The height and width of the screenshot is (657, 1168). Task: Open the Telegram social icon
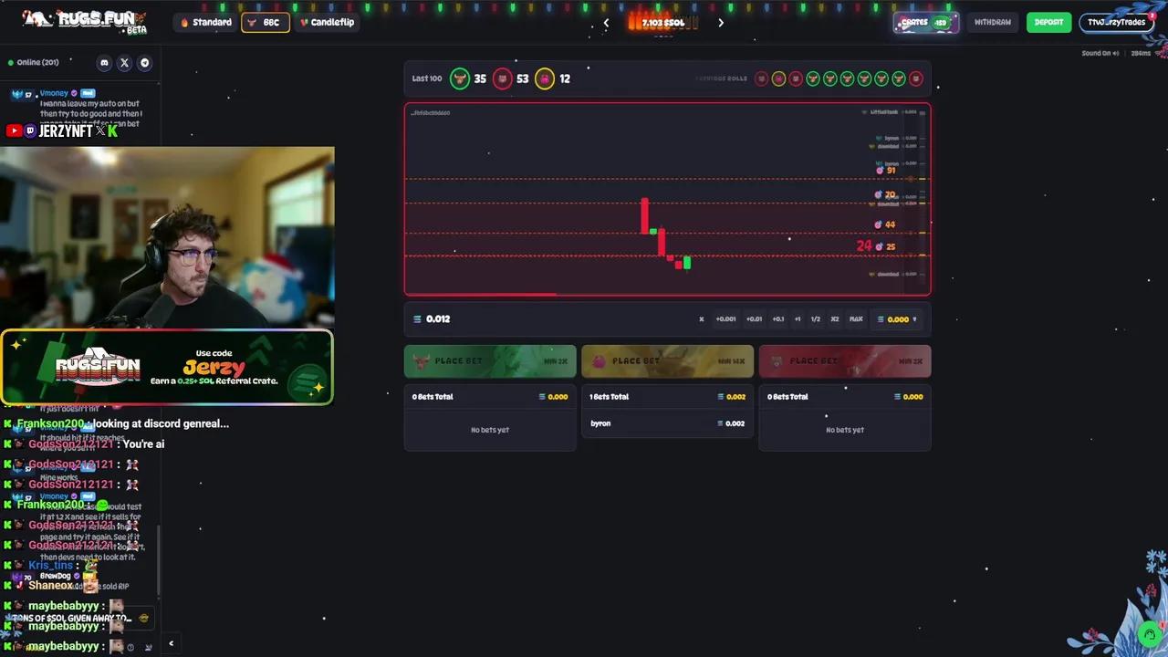[x=144, y=63]
